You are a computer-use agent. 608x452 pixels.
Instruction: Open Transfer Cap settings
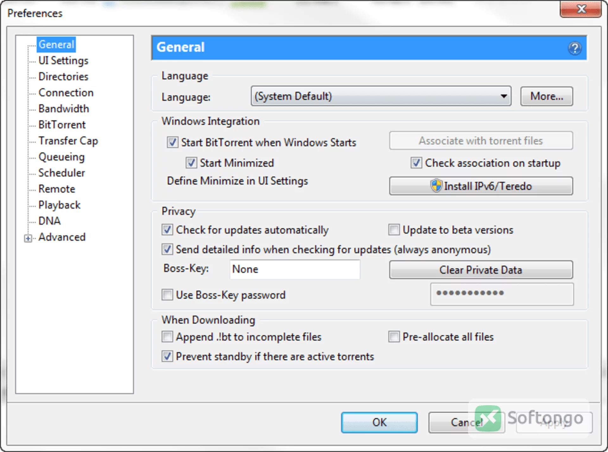[68, 141]
